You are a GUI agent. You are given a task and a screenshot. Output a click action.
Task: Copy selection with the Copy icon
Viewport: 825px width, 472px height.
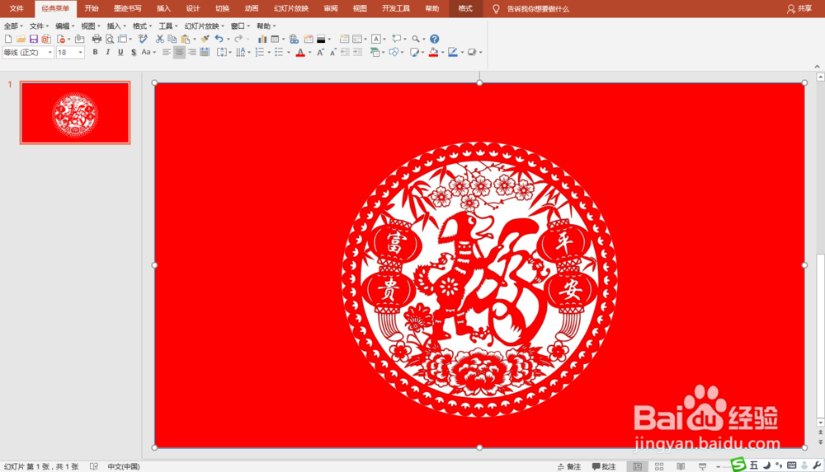tap(172, 39)
